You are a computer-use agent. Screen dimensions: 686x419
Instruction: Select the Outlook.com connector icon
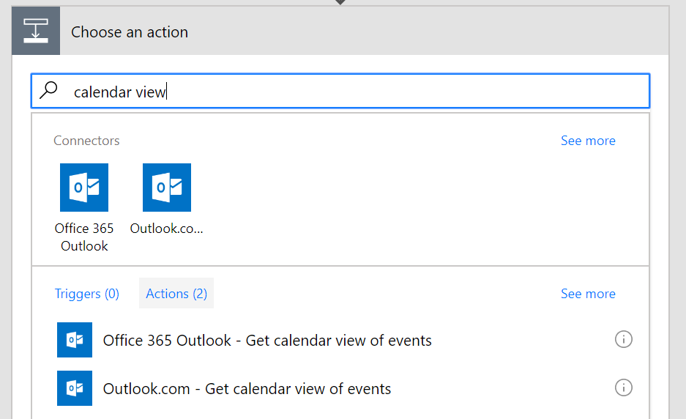tap(167, 188)
